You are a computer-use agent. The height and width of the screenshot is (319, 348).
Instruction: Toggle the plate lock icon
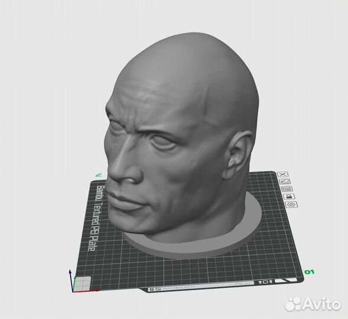(289, 197)
